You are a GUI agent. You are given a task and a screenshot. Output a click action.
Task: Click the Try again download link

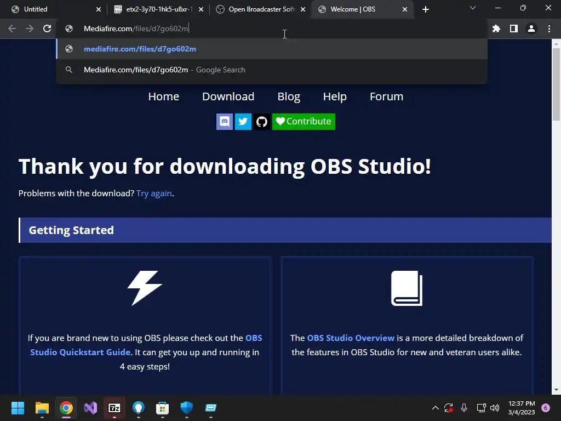pyautogui.click(x=154, y=194)
